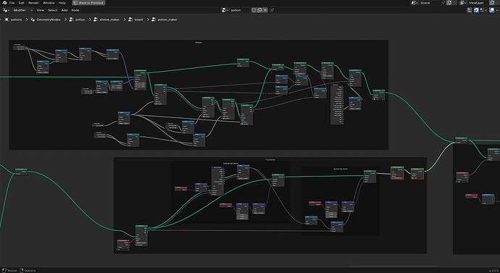
Task: Open the Help menu
Action: pyautogui.click(x=62, y=3)
